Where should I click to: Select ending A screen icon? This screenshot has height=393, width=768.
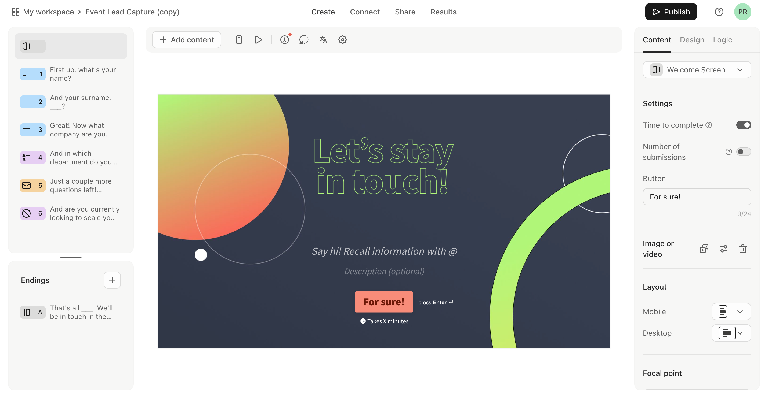pyautogui.click(x=33, y=312)
